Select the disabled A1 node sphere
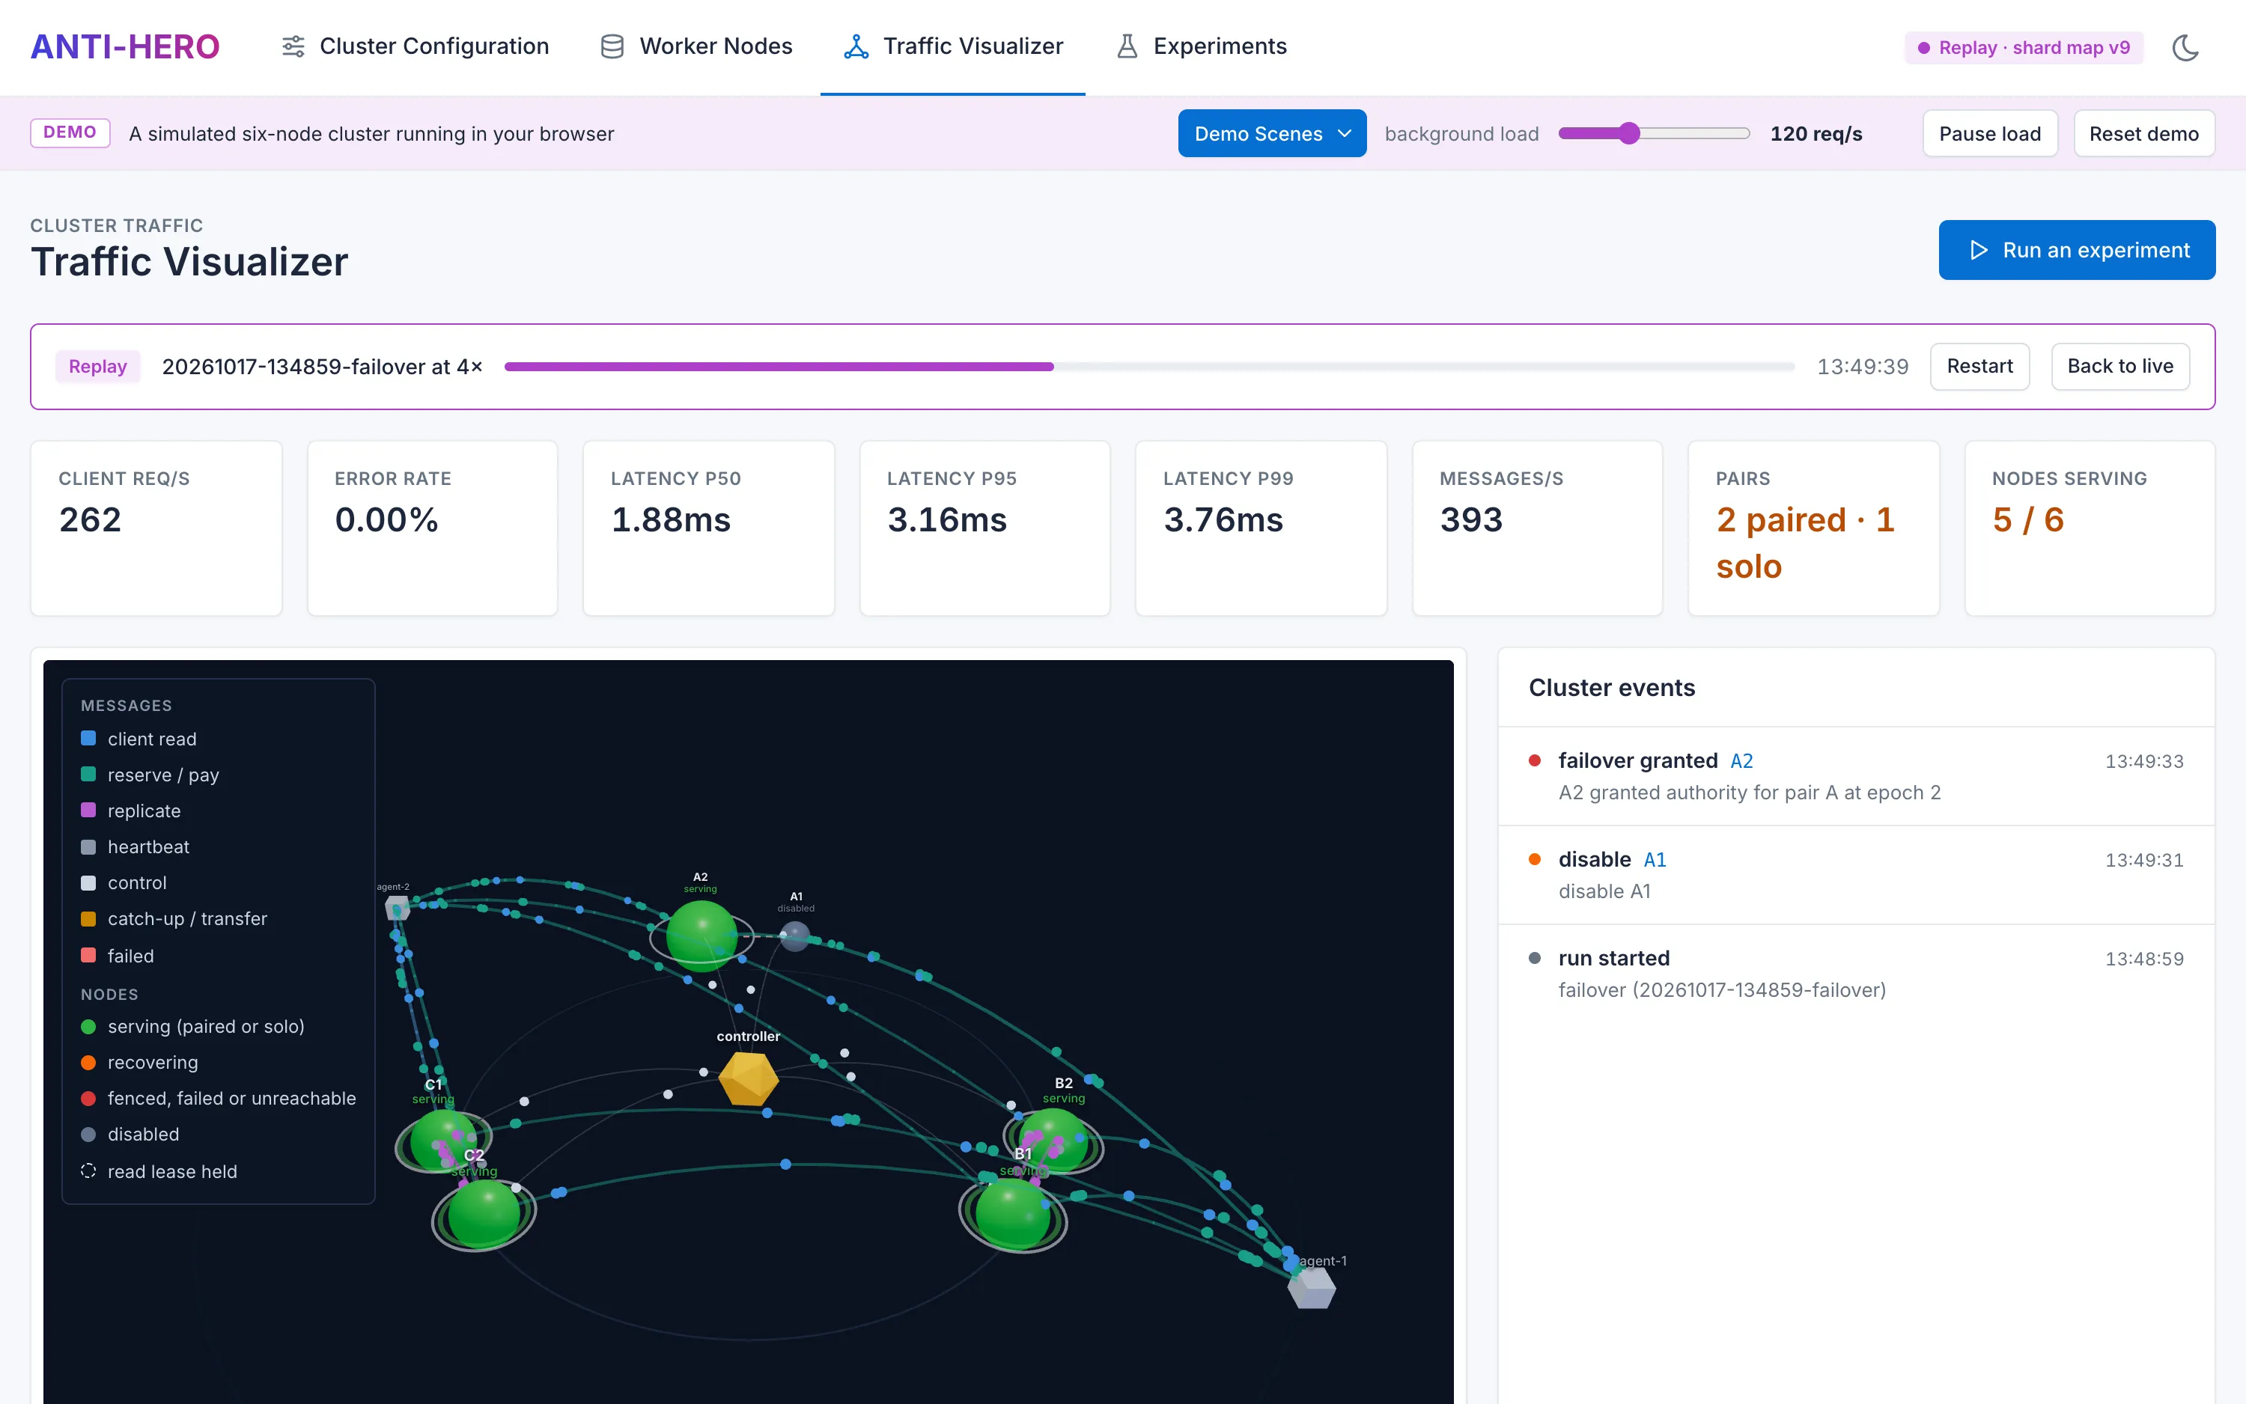The height and width of the screenshot is (1404, 2246). tap(794, 936)
